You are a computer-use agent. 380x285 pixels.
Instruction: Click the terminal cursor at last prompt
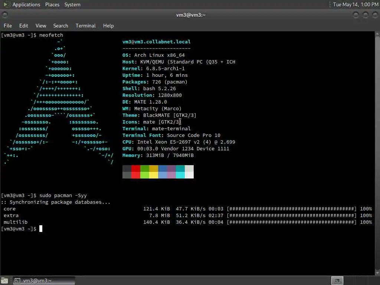coord(41,229)
